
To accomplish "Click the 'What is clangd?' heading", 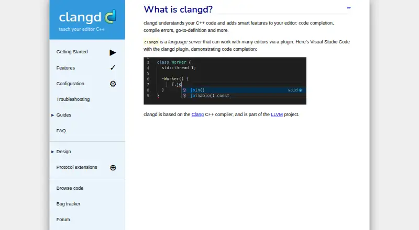I will point(178,9).
